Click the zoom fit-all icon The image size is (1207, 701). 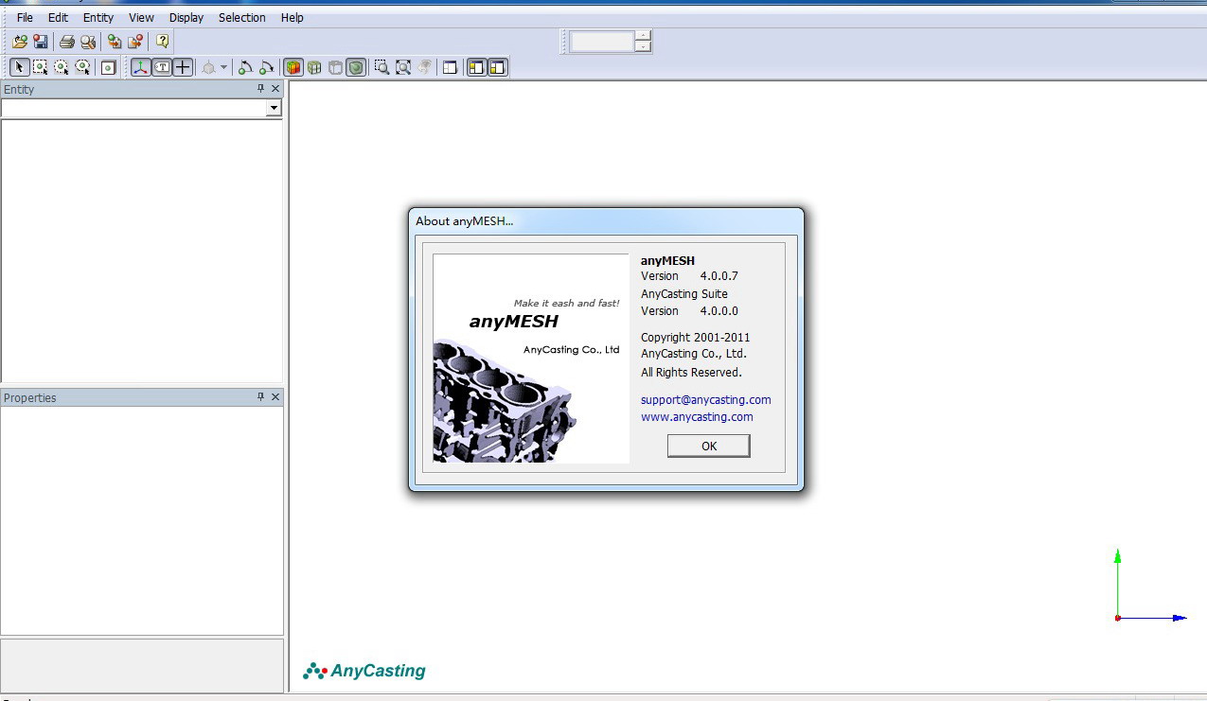(403, 67)
